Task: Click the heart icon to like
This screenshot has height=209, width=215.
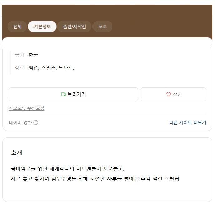Action: (x=168, y=94)
